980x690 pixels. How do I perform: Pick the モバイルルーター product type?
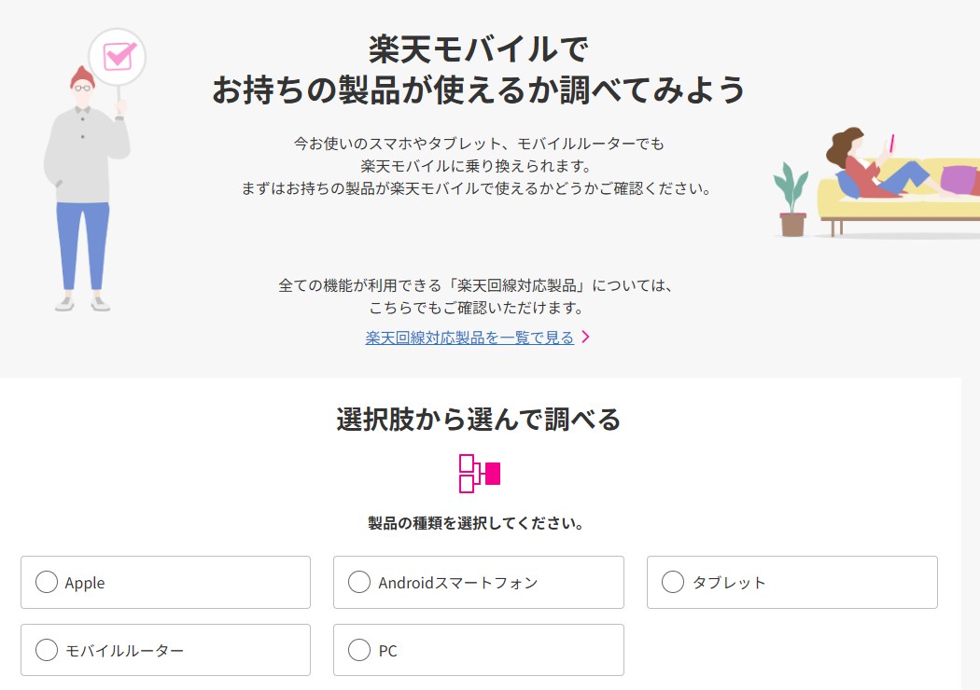(47, 650)
